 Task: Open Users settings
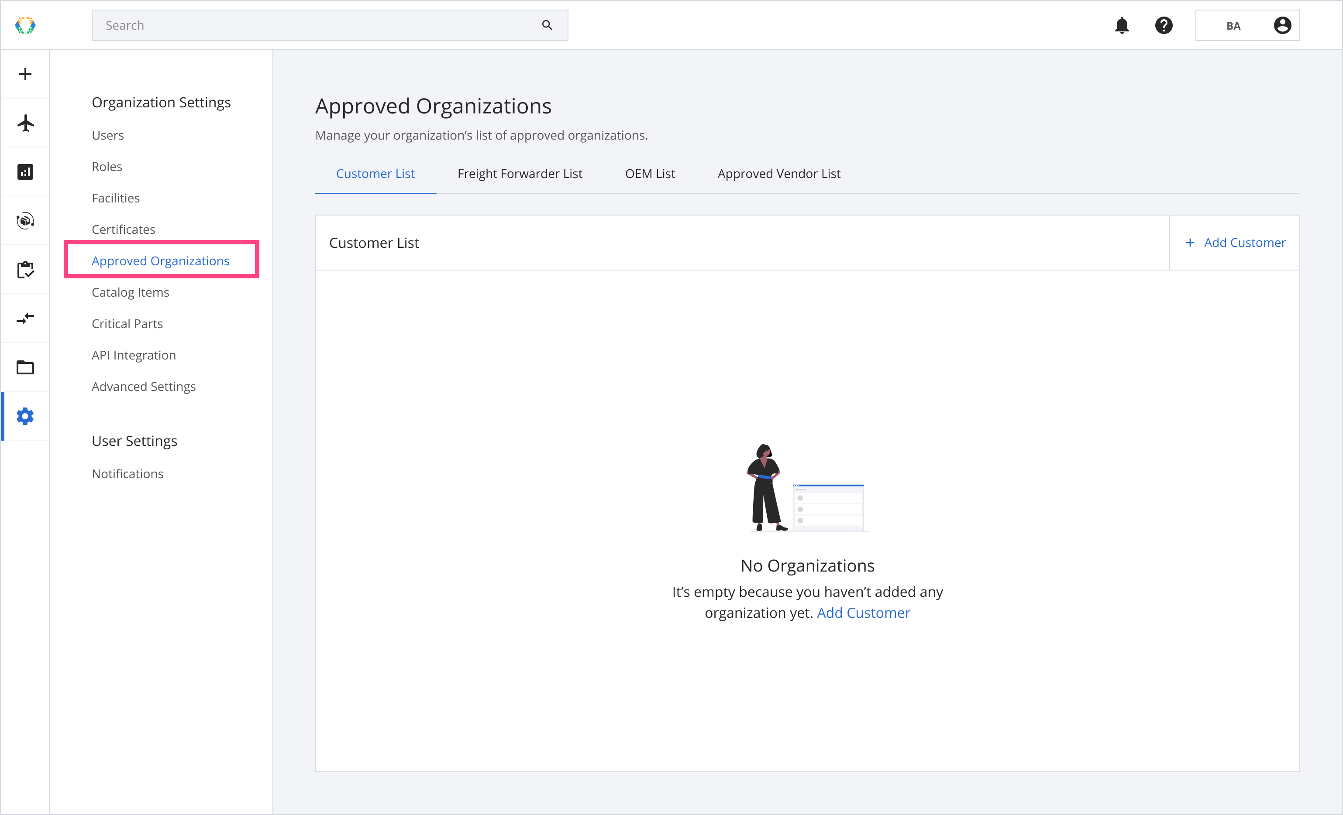pos(108,135)
